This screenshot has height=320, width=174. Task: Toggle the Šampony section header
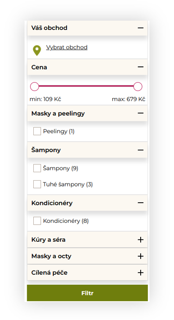click(x=87, y=150)
